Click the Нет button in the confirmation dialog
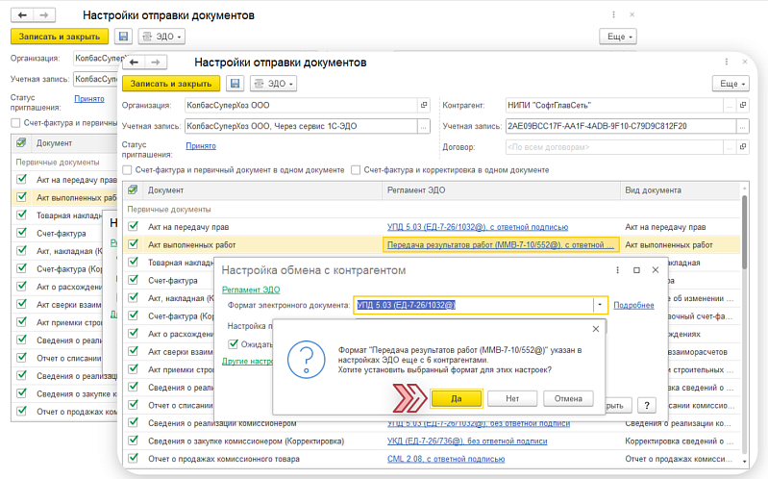This screenshot has height=479, width=768. (512, 398)
